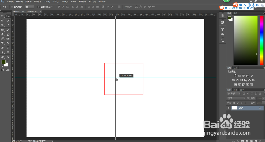Select the History Brush tool
The height and width of the screenshot is (142, 265).
(x=8, y=34)
